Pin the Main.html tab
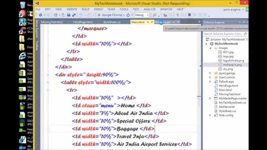The height and width of the screenshot is (150, 267). (148, 22)
